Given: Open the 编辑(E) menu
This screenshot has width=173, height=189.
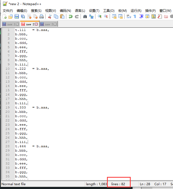Looking at the screenshot, I should [x=22, y=11].
